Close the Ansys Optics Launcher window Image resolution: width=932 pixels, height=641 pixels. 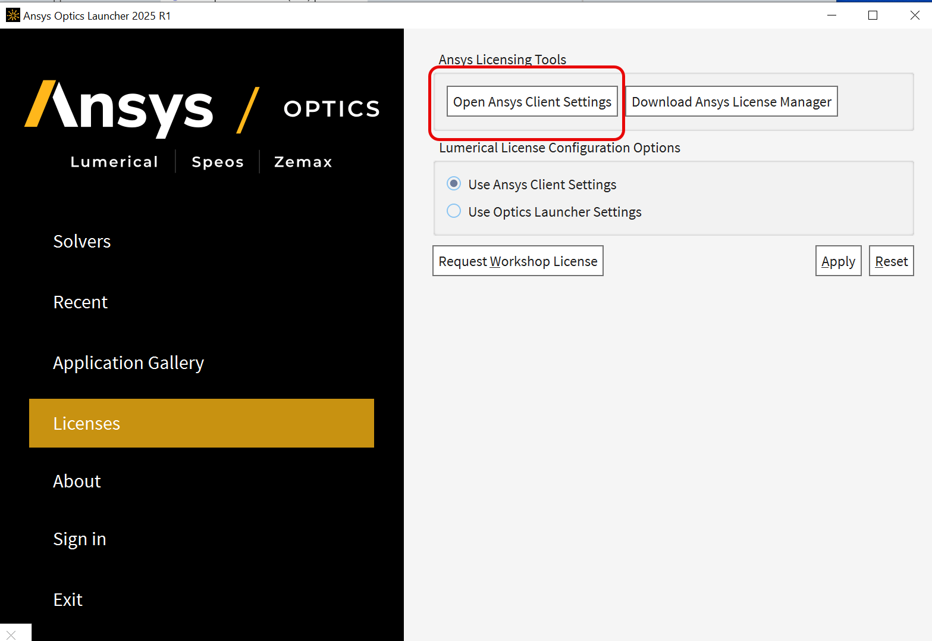point(915,15)
